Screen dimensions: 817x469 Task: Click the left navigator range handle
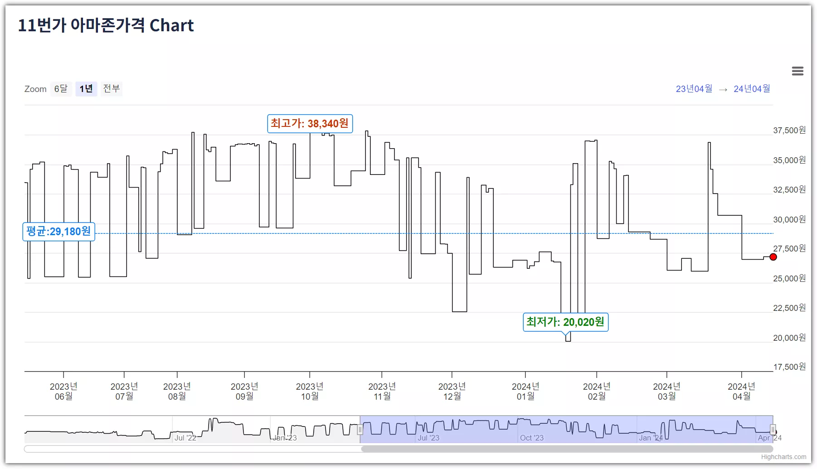point(360,430)
